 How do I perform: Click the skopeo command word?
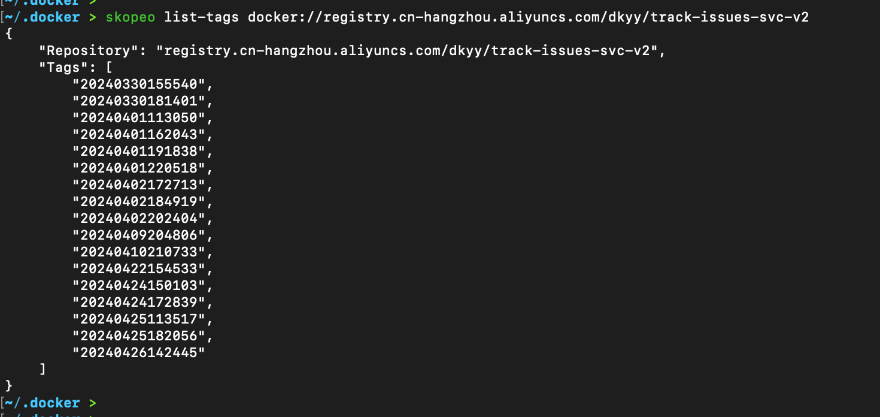click(131, 17)
